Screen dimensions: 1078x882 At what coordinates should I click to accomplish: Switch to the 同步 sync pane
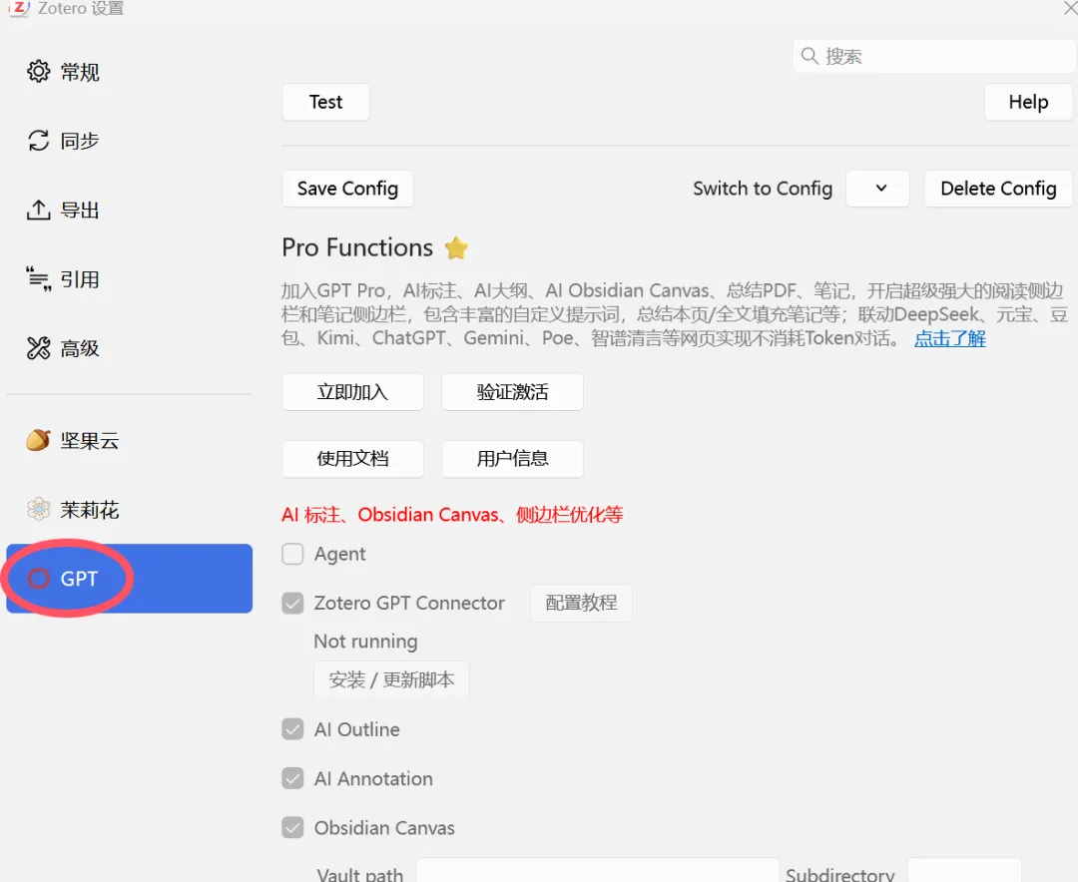129,141
